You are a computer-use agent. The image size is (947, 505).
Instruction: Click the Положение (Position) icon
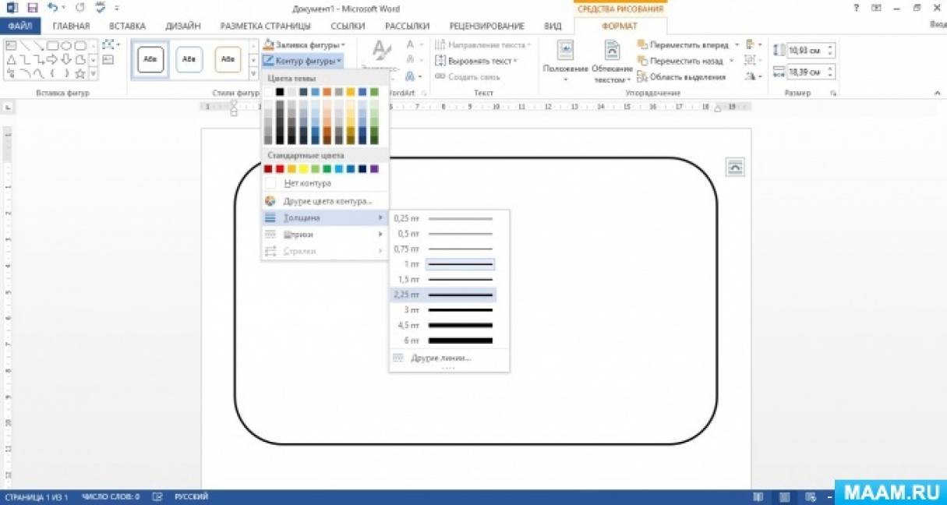[566, 51]
